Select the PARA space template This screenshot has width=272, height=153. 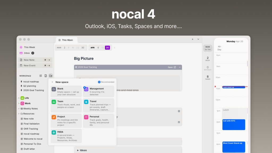coord(66,136)
